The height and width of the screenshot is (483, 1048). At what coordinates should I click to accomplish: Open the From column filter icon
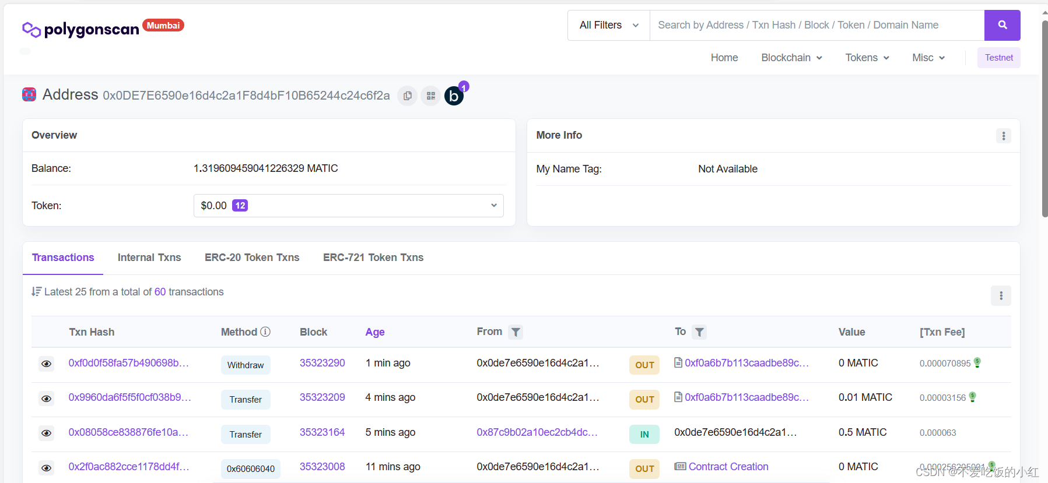coord(516,332)
